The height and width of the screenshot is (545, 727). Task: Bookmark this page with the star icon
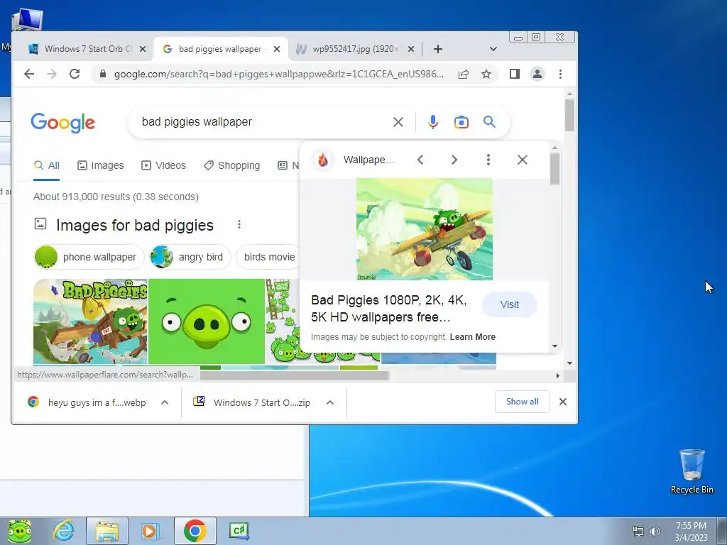pyautogui.click(x=486, y=74)
